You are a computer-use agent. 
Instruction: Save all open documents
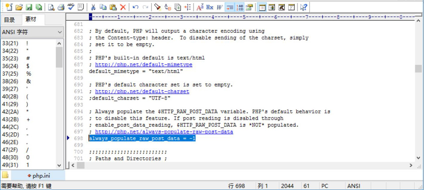pos(39,7)
